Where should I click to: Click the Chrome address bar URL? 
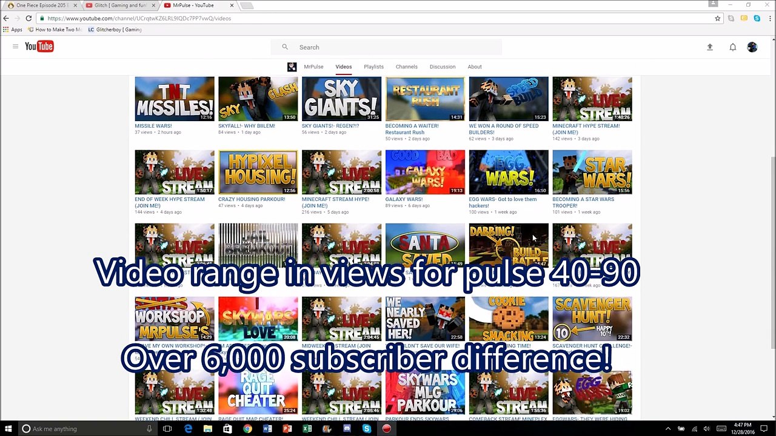pos(139,18)
